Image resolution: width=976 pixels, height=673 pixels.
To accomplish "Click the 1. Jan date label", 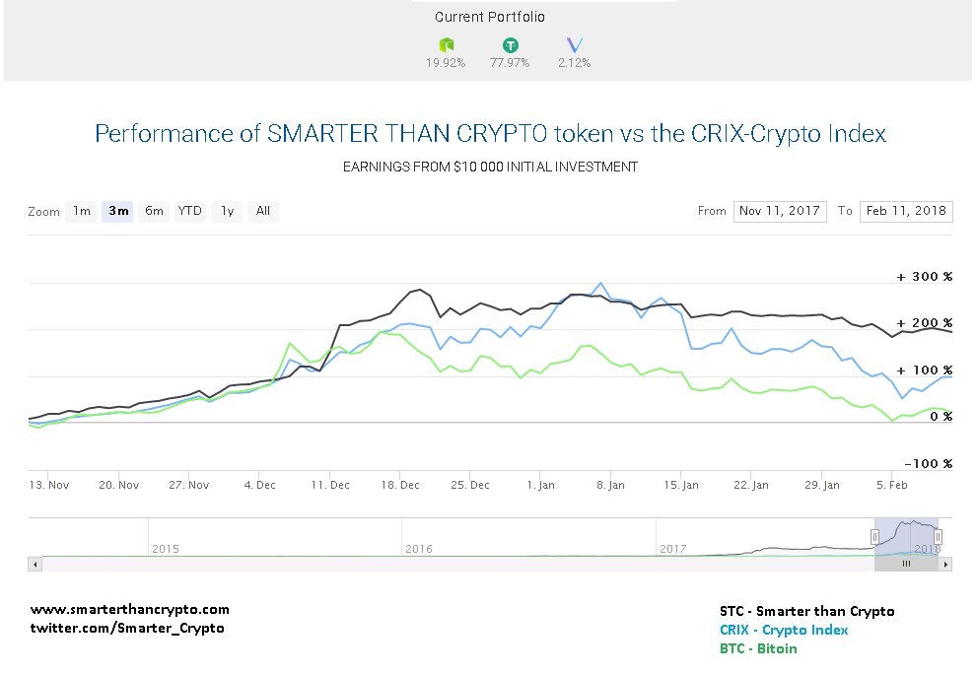I will [x=540, y=485].
